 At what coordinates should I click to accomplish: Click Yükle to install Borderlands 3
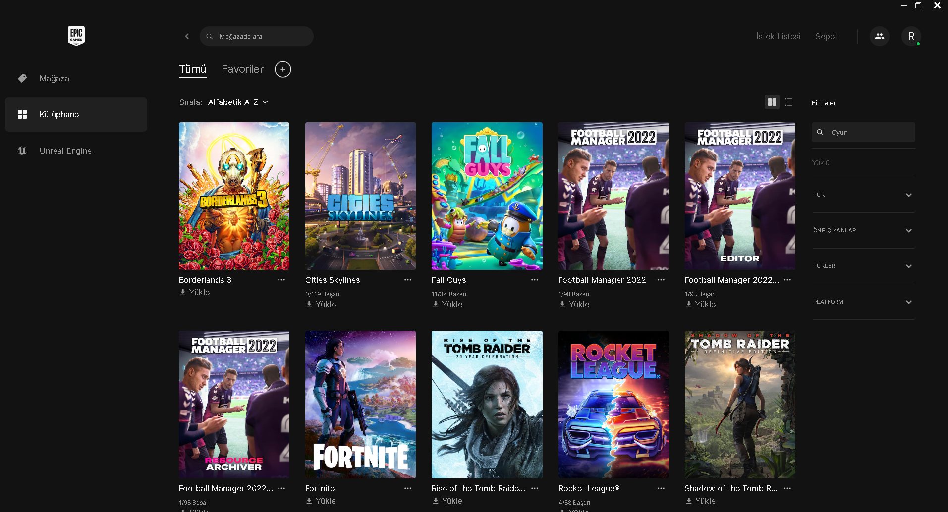click(195, 292)
